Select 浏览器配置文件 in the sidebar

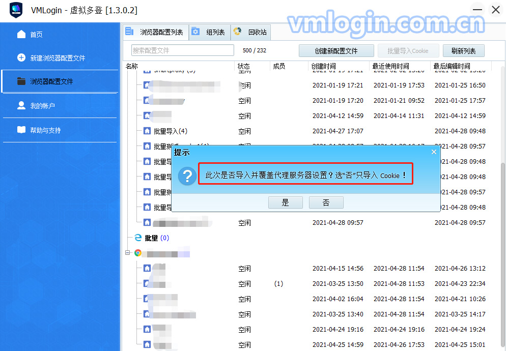pos(60,81)
